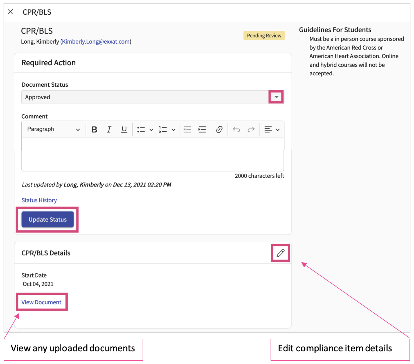Open the Status History link

click(39, 200)
